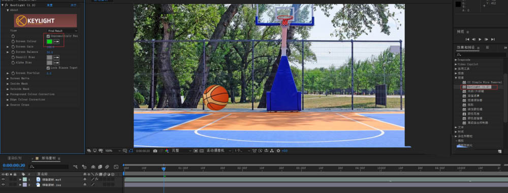Click the Screen Colour eyedropper icon
This screenshot has width=508, height=193.
point(56,42)
